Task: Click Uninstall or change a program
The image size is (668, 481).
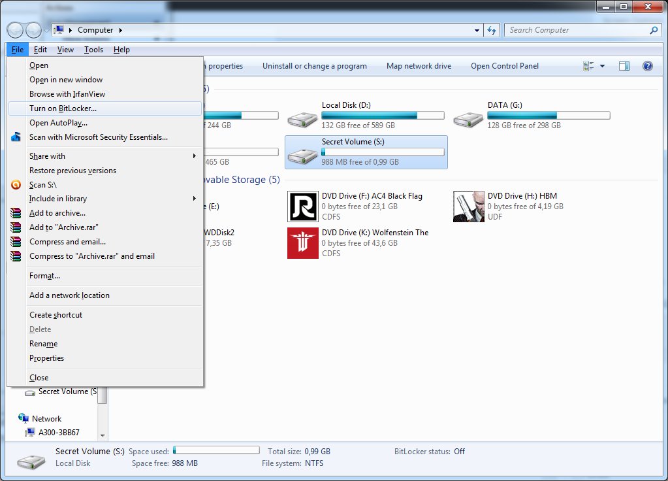Action: click(314, 66)
